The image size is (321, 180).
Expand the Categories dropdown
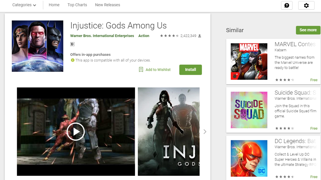(24, 5)
